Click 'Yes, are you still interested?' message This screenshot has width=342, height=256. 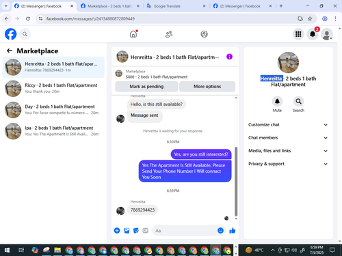point(201,154)
